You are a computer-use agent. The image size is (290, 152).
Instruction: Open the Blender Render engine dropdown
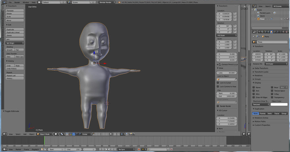[107, 2]
